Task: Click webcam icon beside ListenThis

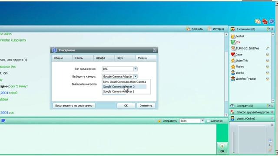Action: pyautogui.click(x=268, y=61)
